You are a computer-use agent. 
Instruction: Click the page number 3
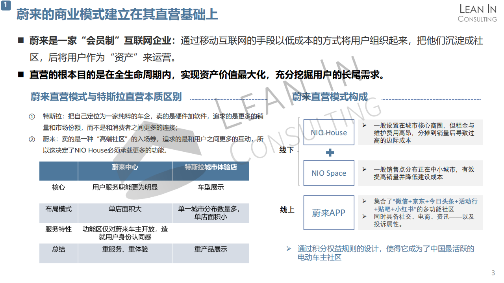[x=493, y=273]
